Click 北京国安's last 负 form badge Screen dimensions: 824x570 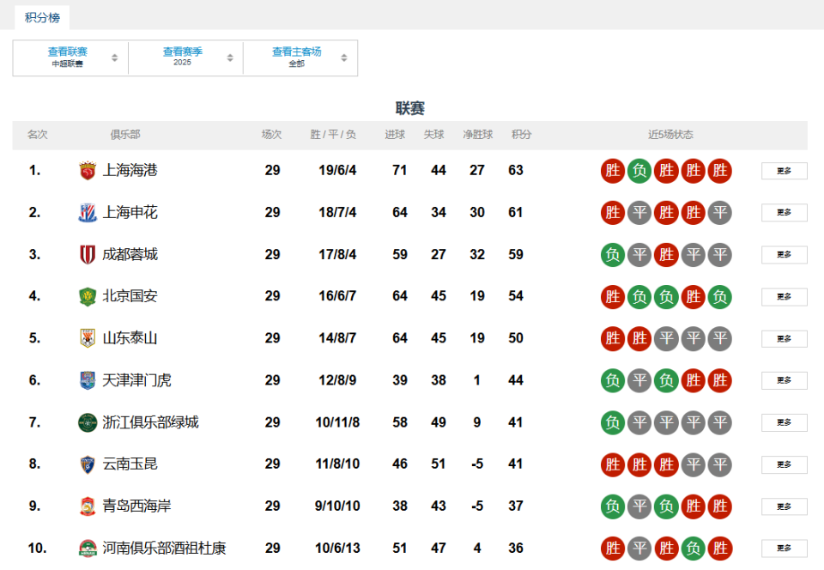(x=720, y=297)
